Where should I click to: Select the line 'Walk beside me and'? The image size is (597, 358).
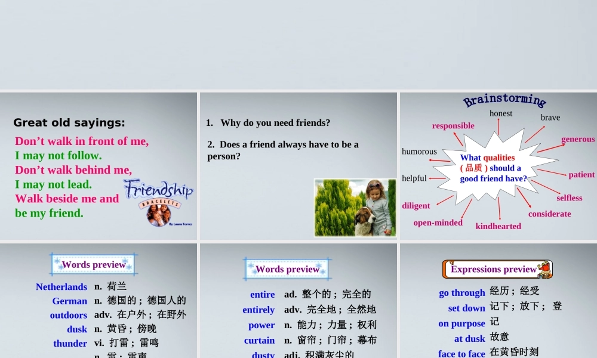click(x=67, y=199)
